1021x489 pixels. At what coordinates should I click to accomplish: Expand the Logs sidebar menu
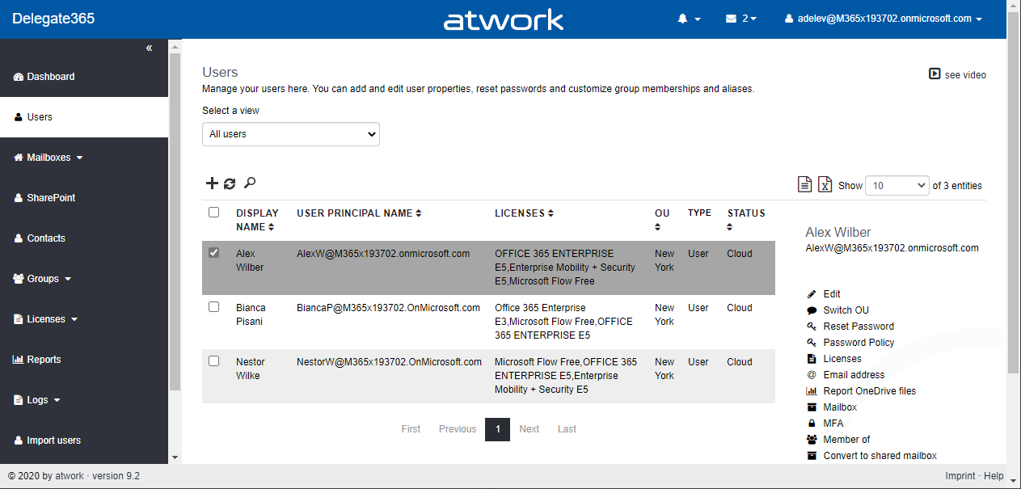click(x=37, y=400)
